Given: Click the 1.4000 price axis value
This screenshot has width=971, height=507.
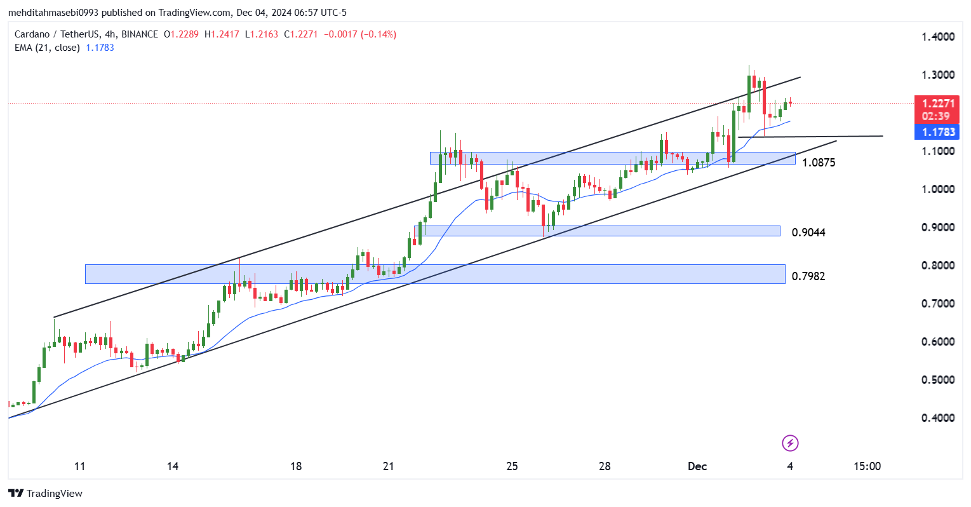Looking at the screenshot, I should [938, 37].
